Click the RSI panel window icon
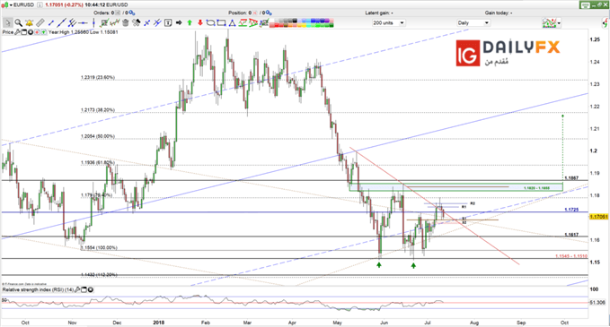Viewport: 610px width, 327px height. 84,289
